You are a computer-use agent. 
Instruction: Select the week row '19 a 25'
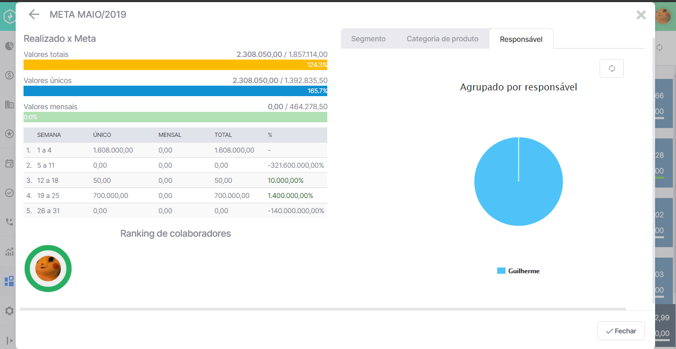(175, 195)
